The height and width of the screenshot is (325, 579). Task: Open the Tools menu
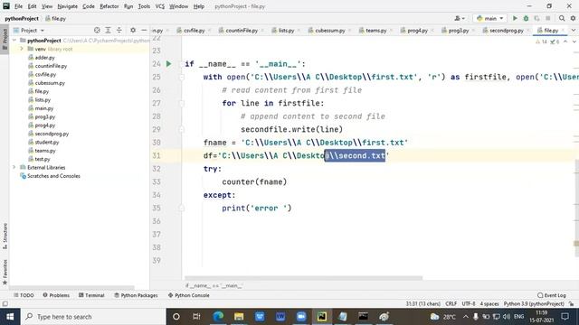pyautogui.click(x=144, y=6)
